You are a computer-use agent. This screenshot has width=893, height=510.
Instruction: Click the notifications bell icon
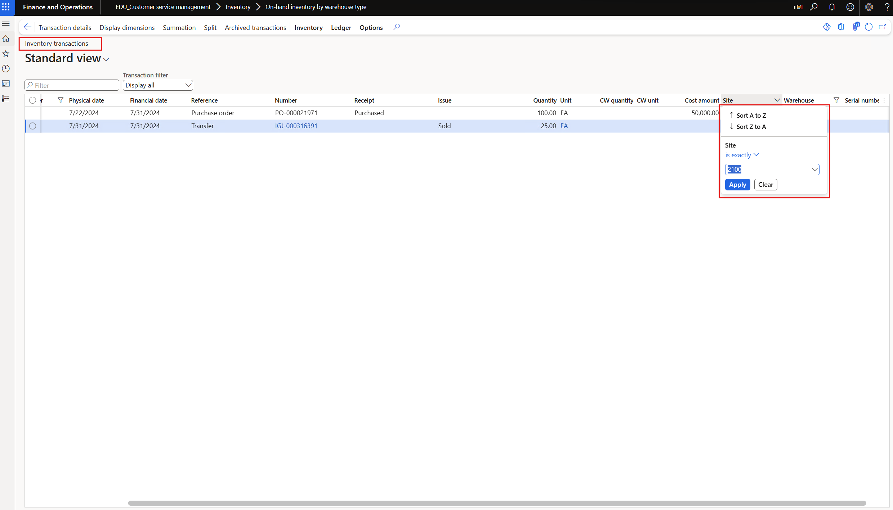pos(832,7)
